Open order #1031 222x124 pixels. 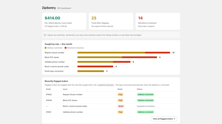49,112
